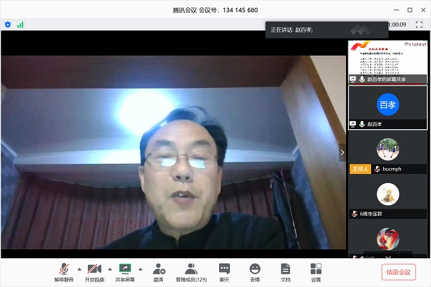The image size is (431, 287).
Task: Open the Documents (文档) icon
Action: coord(286,271)
